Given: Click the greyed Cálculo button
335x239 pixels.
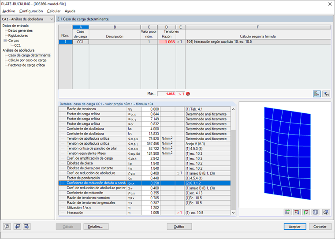Looking at the screenshot, I should [x=68, y=227].
